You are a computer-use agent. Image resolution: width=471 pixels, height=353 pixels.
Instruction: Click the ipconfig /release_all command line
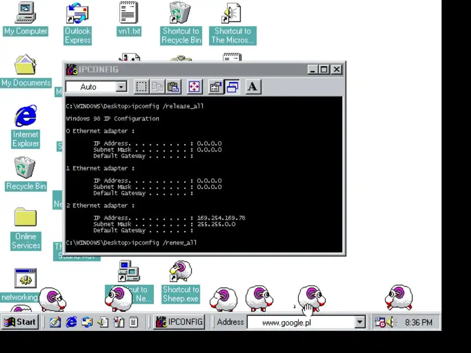tap(135, 106)
